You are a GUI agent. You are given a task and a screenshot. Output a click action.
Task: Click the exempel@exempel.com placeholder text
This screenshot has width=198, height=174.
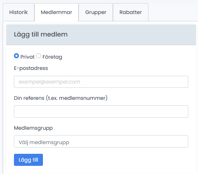click(49, 82)
